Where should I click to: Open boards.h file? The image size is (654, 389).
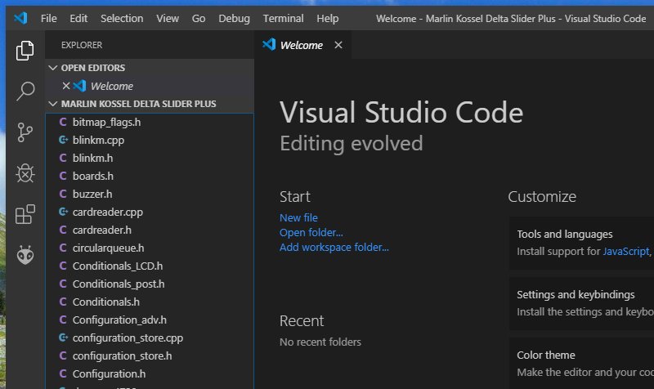coord(150,176)
